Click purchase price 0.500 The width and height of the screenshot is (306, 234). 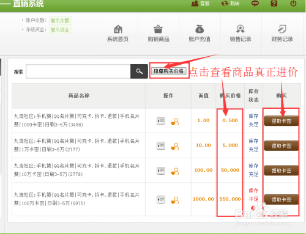tap(230, 120)
